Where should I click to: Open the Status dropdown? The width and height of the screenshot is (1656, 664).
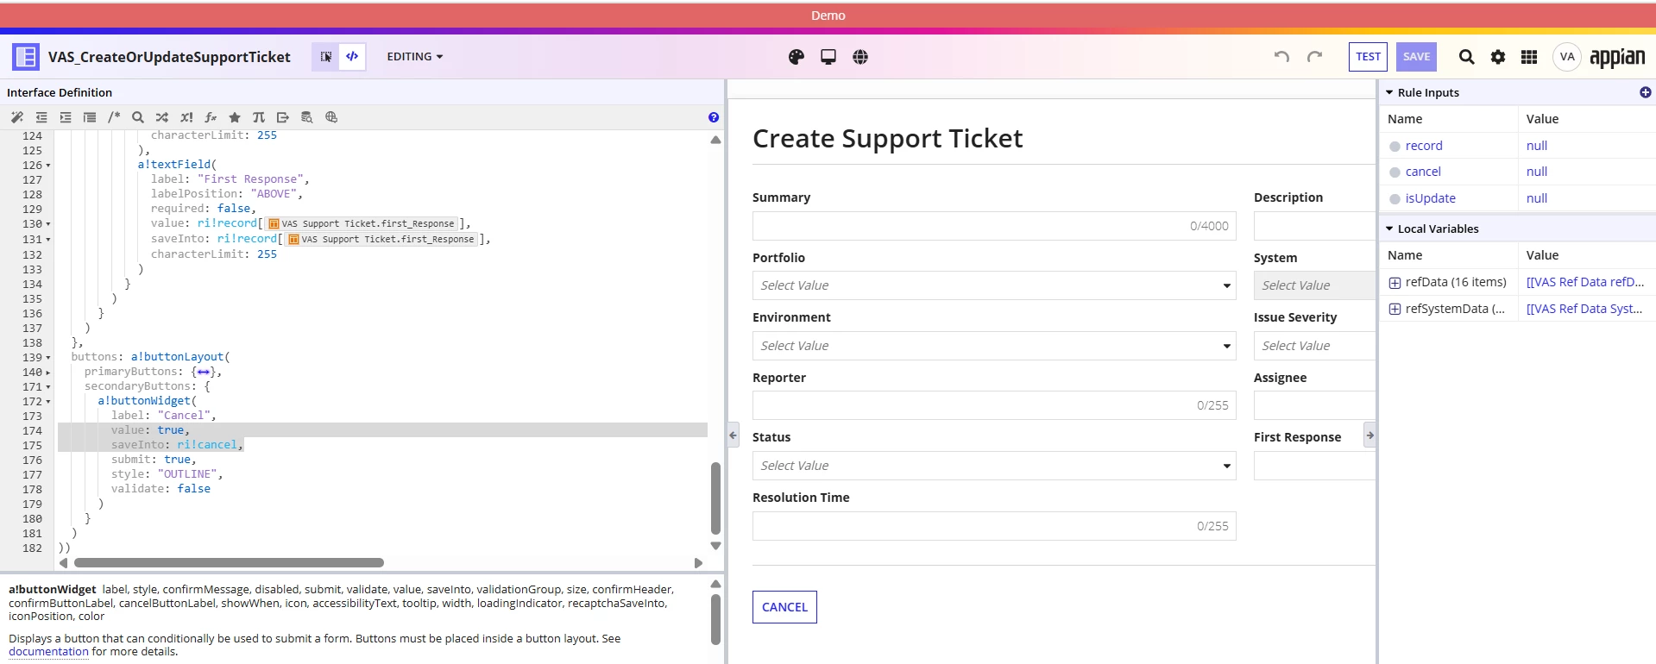(x=994, y=466)
